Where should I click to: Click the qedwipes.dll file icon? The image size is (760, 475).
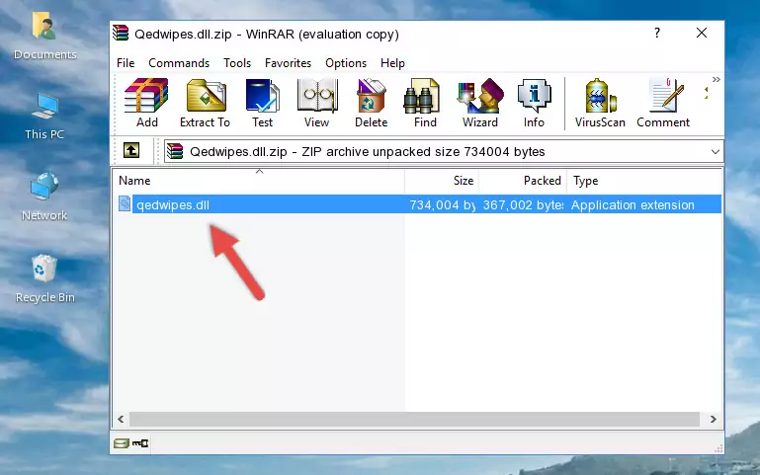tap(125, 203)
